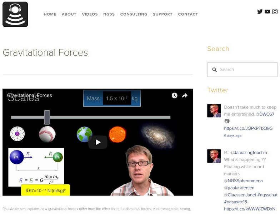The width and height of the screenshot is (280, 214).
Task: Click into the Search input field
Action: (x=242, y=70)
